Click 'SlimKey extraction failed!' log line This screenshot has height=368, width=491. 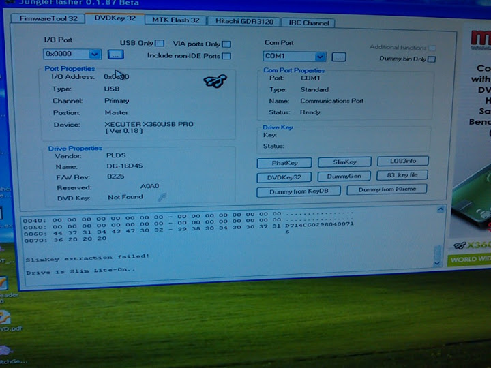(87, 258)
